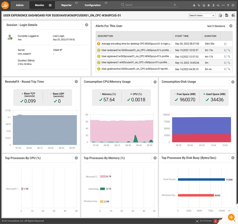Open the Configuration tab
Screen dimensions: 238x224
[93, 5]
